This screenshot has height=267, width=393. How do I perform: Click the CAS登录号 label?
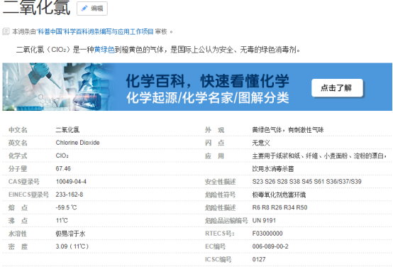tap(24, 182)
